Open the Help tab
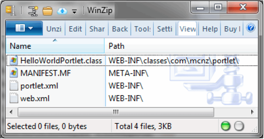The image size is (264, 139). [210, 29]
